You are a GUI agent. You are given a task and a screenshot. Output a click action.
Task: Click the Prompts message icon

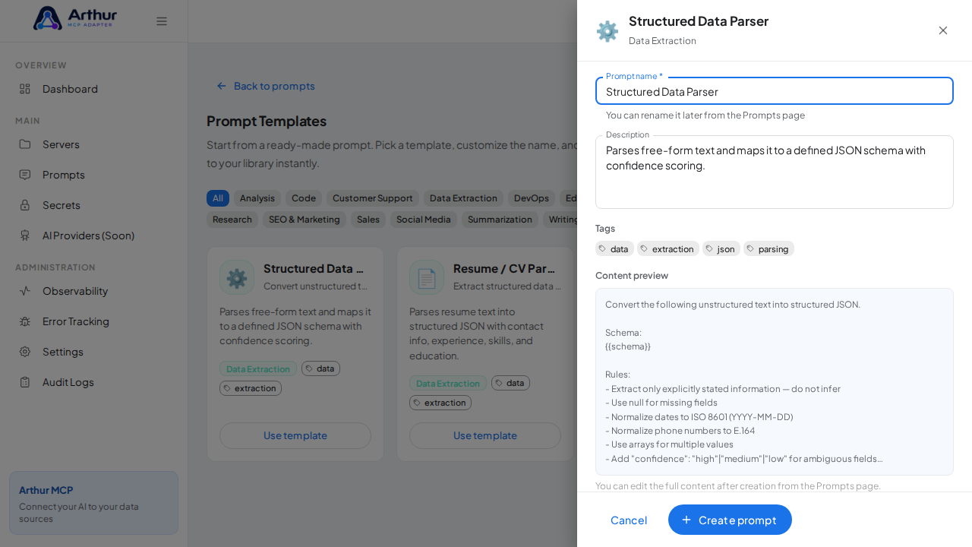[x=25, y=175]
